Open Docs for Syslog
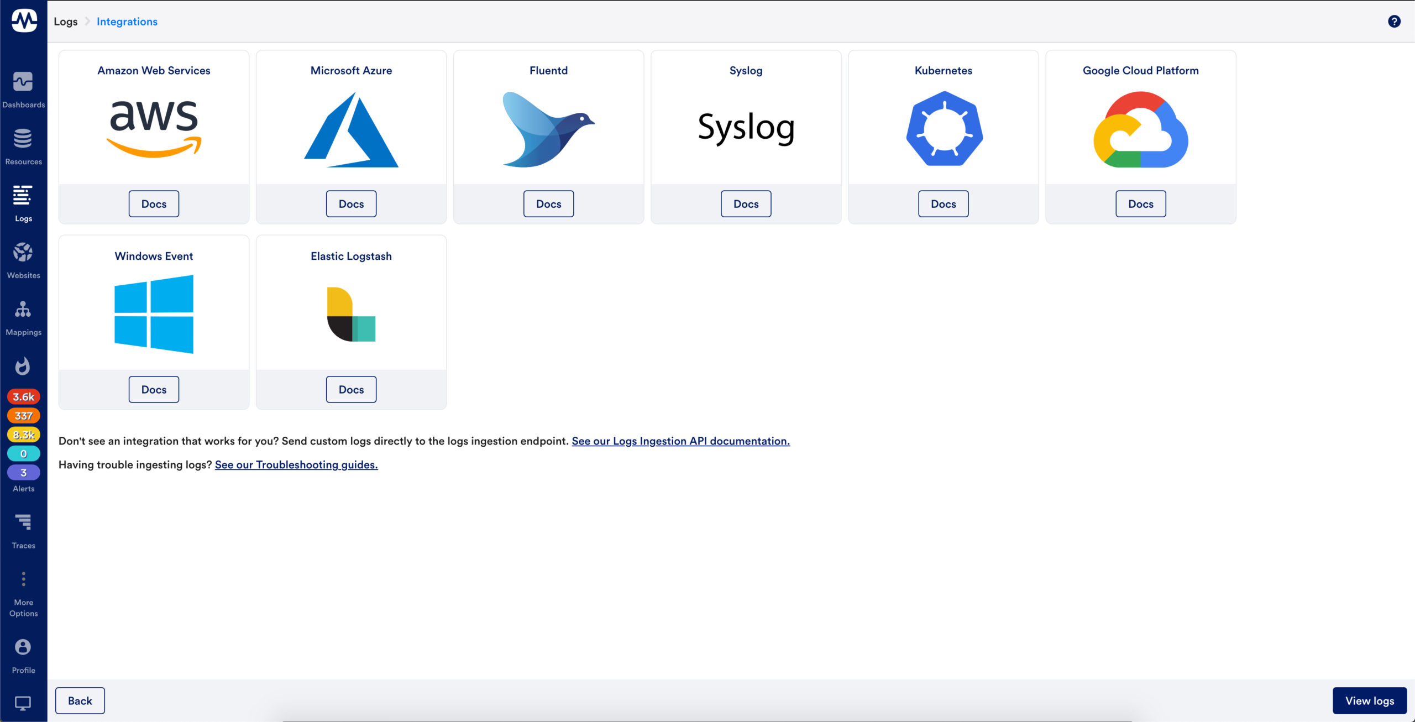1415x722 pixels. pos(746,204)
